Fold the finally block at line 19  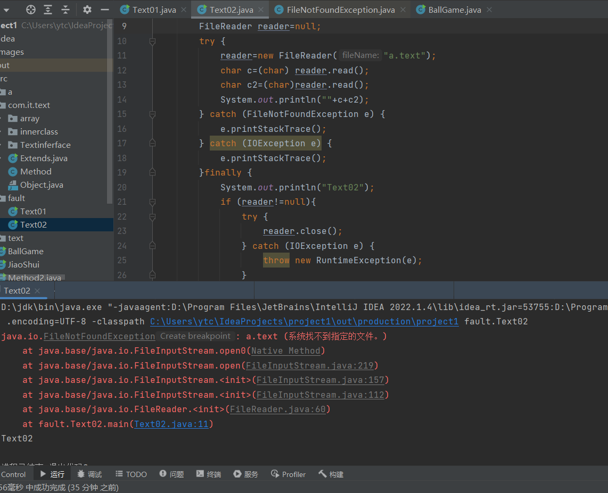(x=152, y=172)
